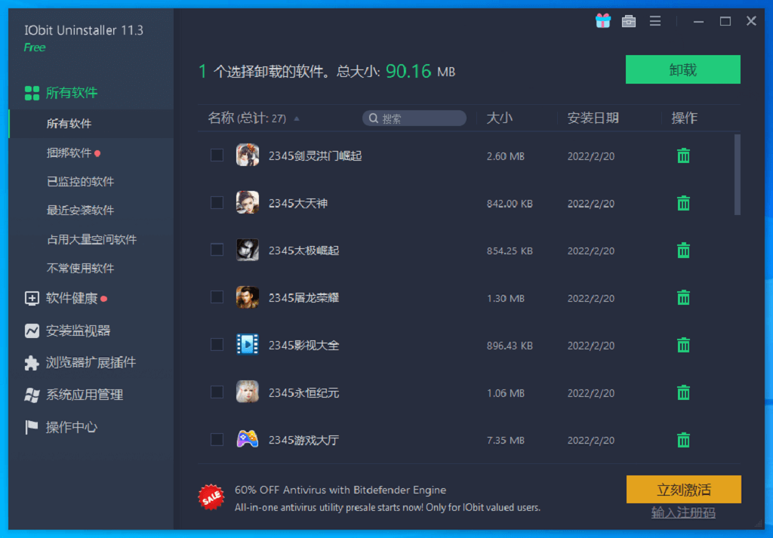Check the checkbox for 2345大天神
The width and height of the screenshot is (773, 538).
217,202
